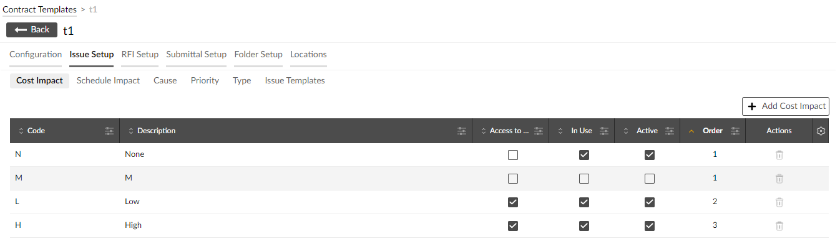Open table settings gear icon
The width and height of the screenshot is (840, 249).
(821, 131)
